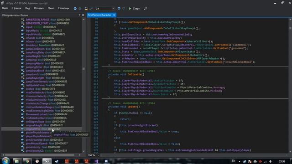Select the maxSwimVelocity field in tree
The height and width of the screenshot is (164, 292).
pyautogui.click(x=46, y=100)
